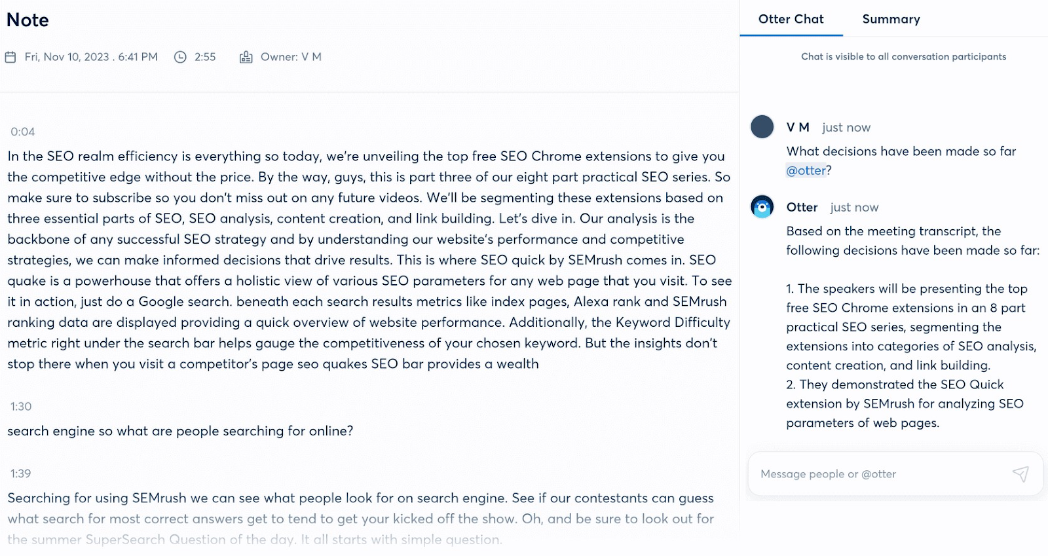Click just now beside V M's message
The height and width of the screenshot is (556, 1048).
[x=846, y=127]
